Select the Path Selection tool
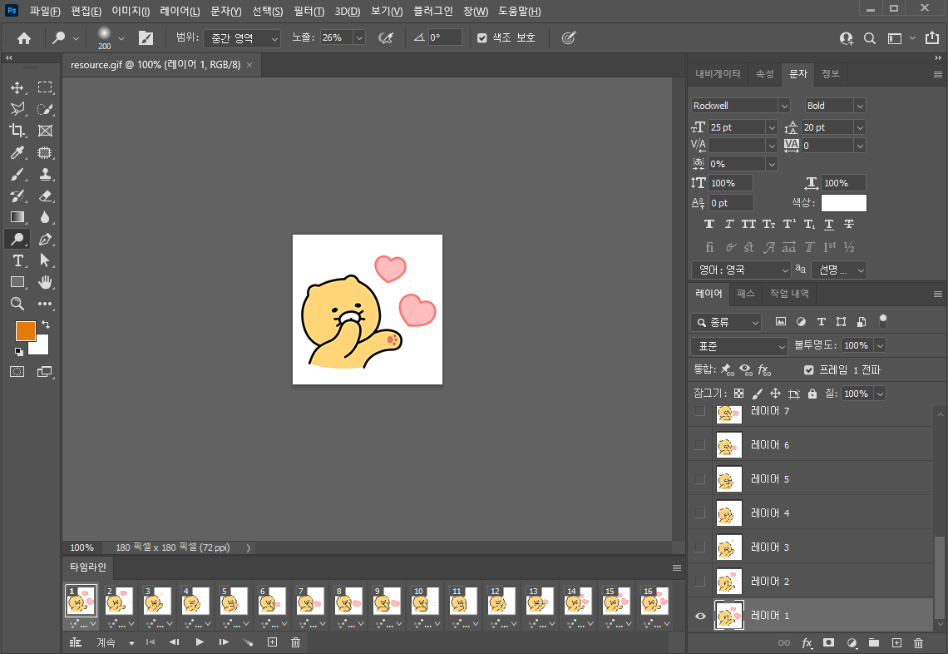This screenshot has width=948, height=654. coord(45,260)
